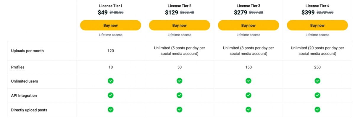Click Tier 1 Unlimited users green checkmark
355x120 pixels.
tap(111, 81)
